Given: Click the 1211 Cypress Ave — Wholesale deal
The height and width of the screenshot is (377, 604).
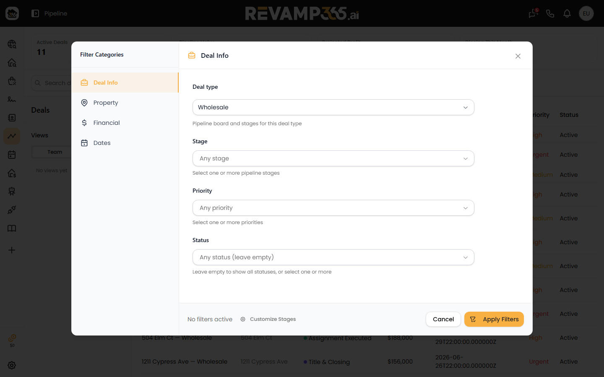Looking at the screenshot, I should pyautogui.click(x=185, y=362).
